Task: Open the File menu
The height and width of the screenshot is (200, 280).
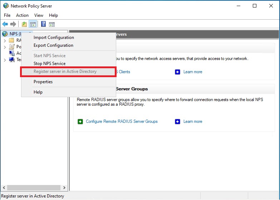Action: (x=7, y=15)
